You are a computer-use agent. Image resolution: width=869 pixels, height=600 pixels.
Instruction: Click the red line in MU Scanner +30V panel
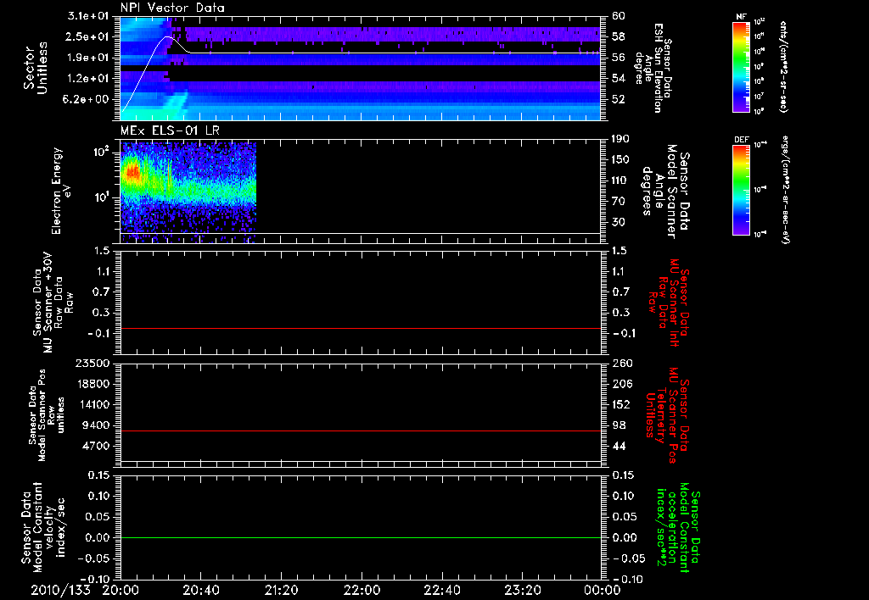click(x=360, y=328)
